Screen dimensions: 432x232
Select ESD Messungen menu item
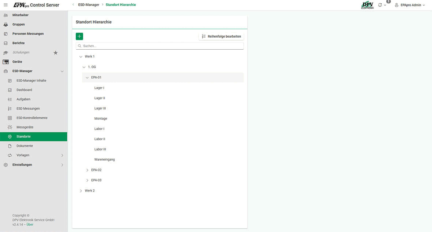pos(28,109)
